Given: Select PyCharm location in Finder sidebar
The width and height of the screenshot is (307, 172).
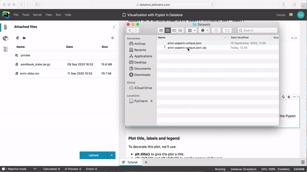Looking at the screenshot, I should pyautogui.click(x=141, y=101).
